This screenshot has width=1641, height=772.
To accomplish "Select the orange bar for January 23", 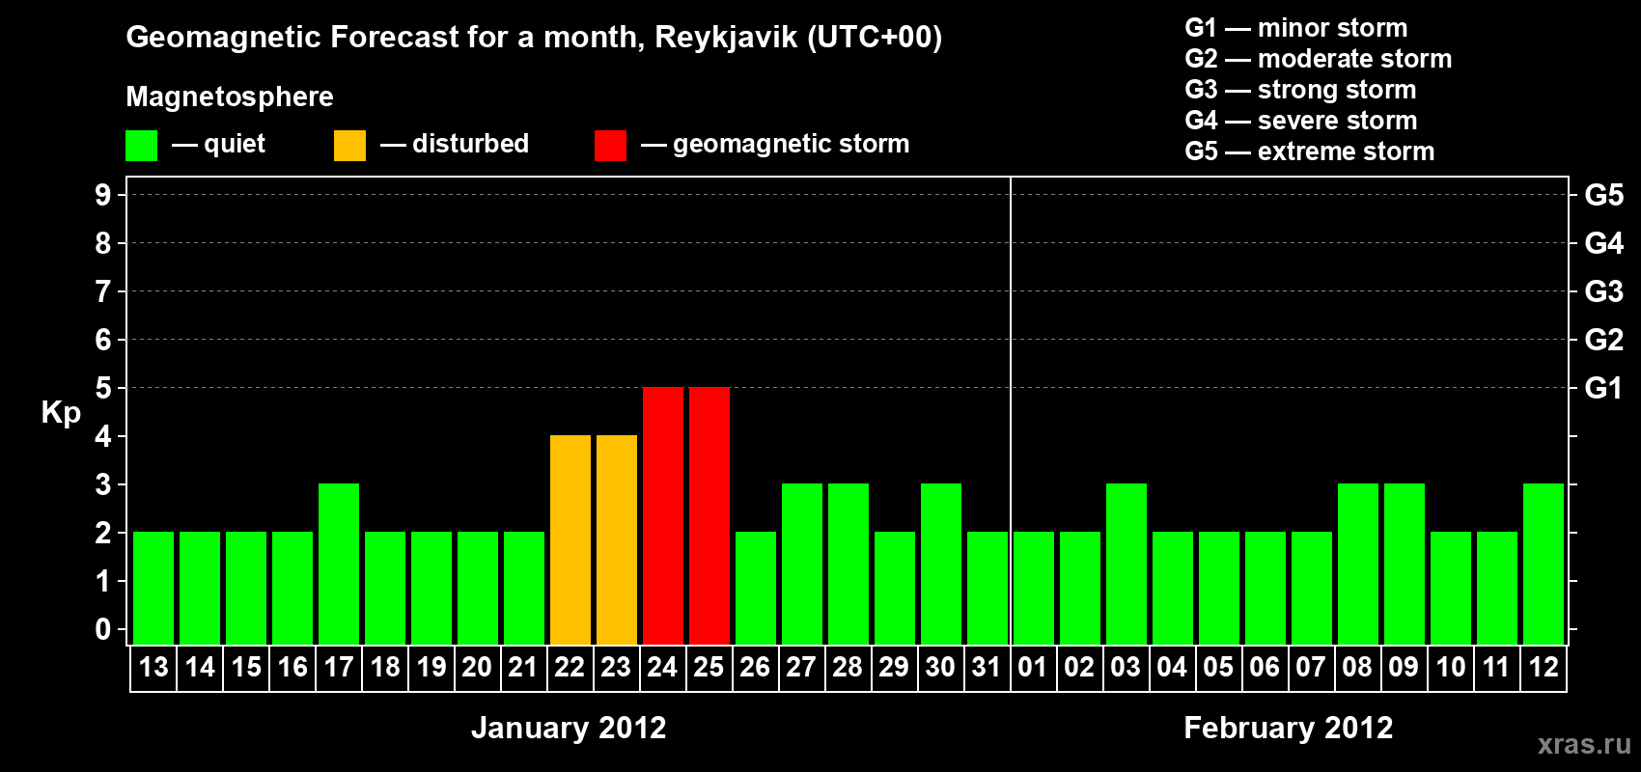I will coord(617,539).
